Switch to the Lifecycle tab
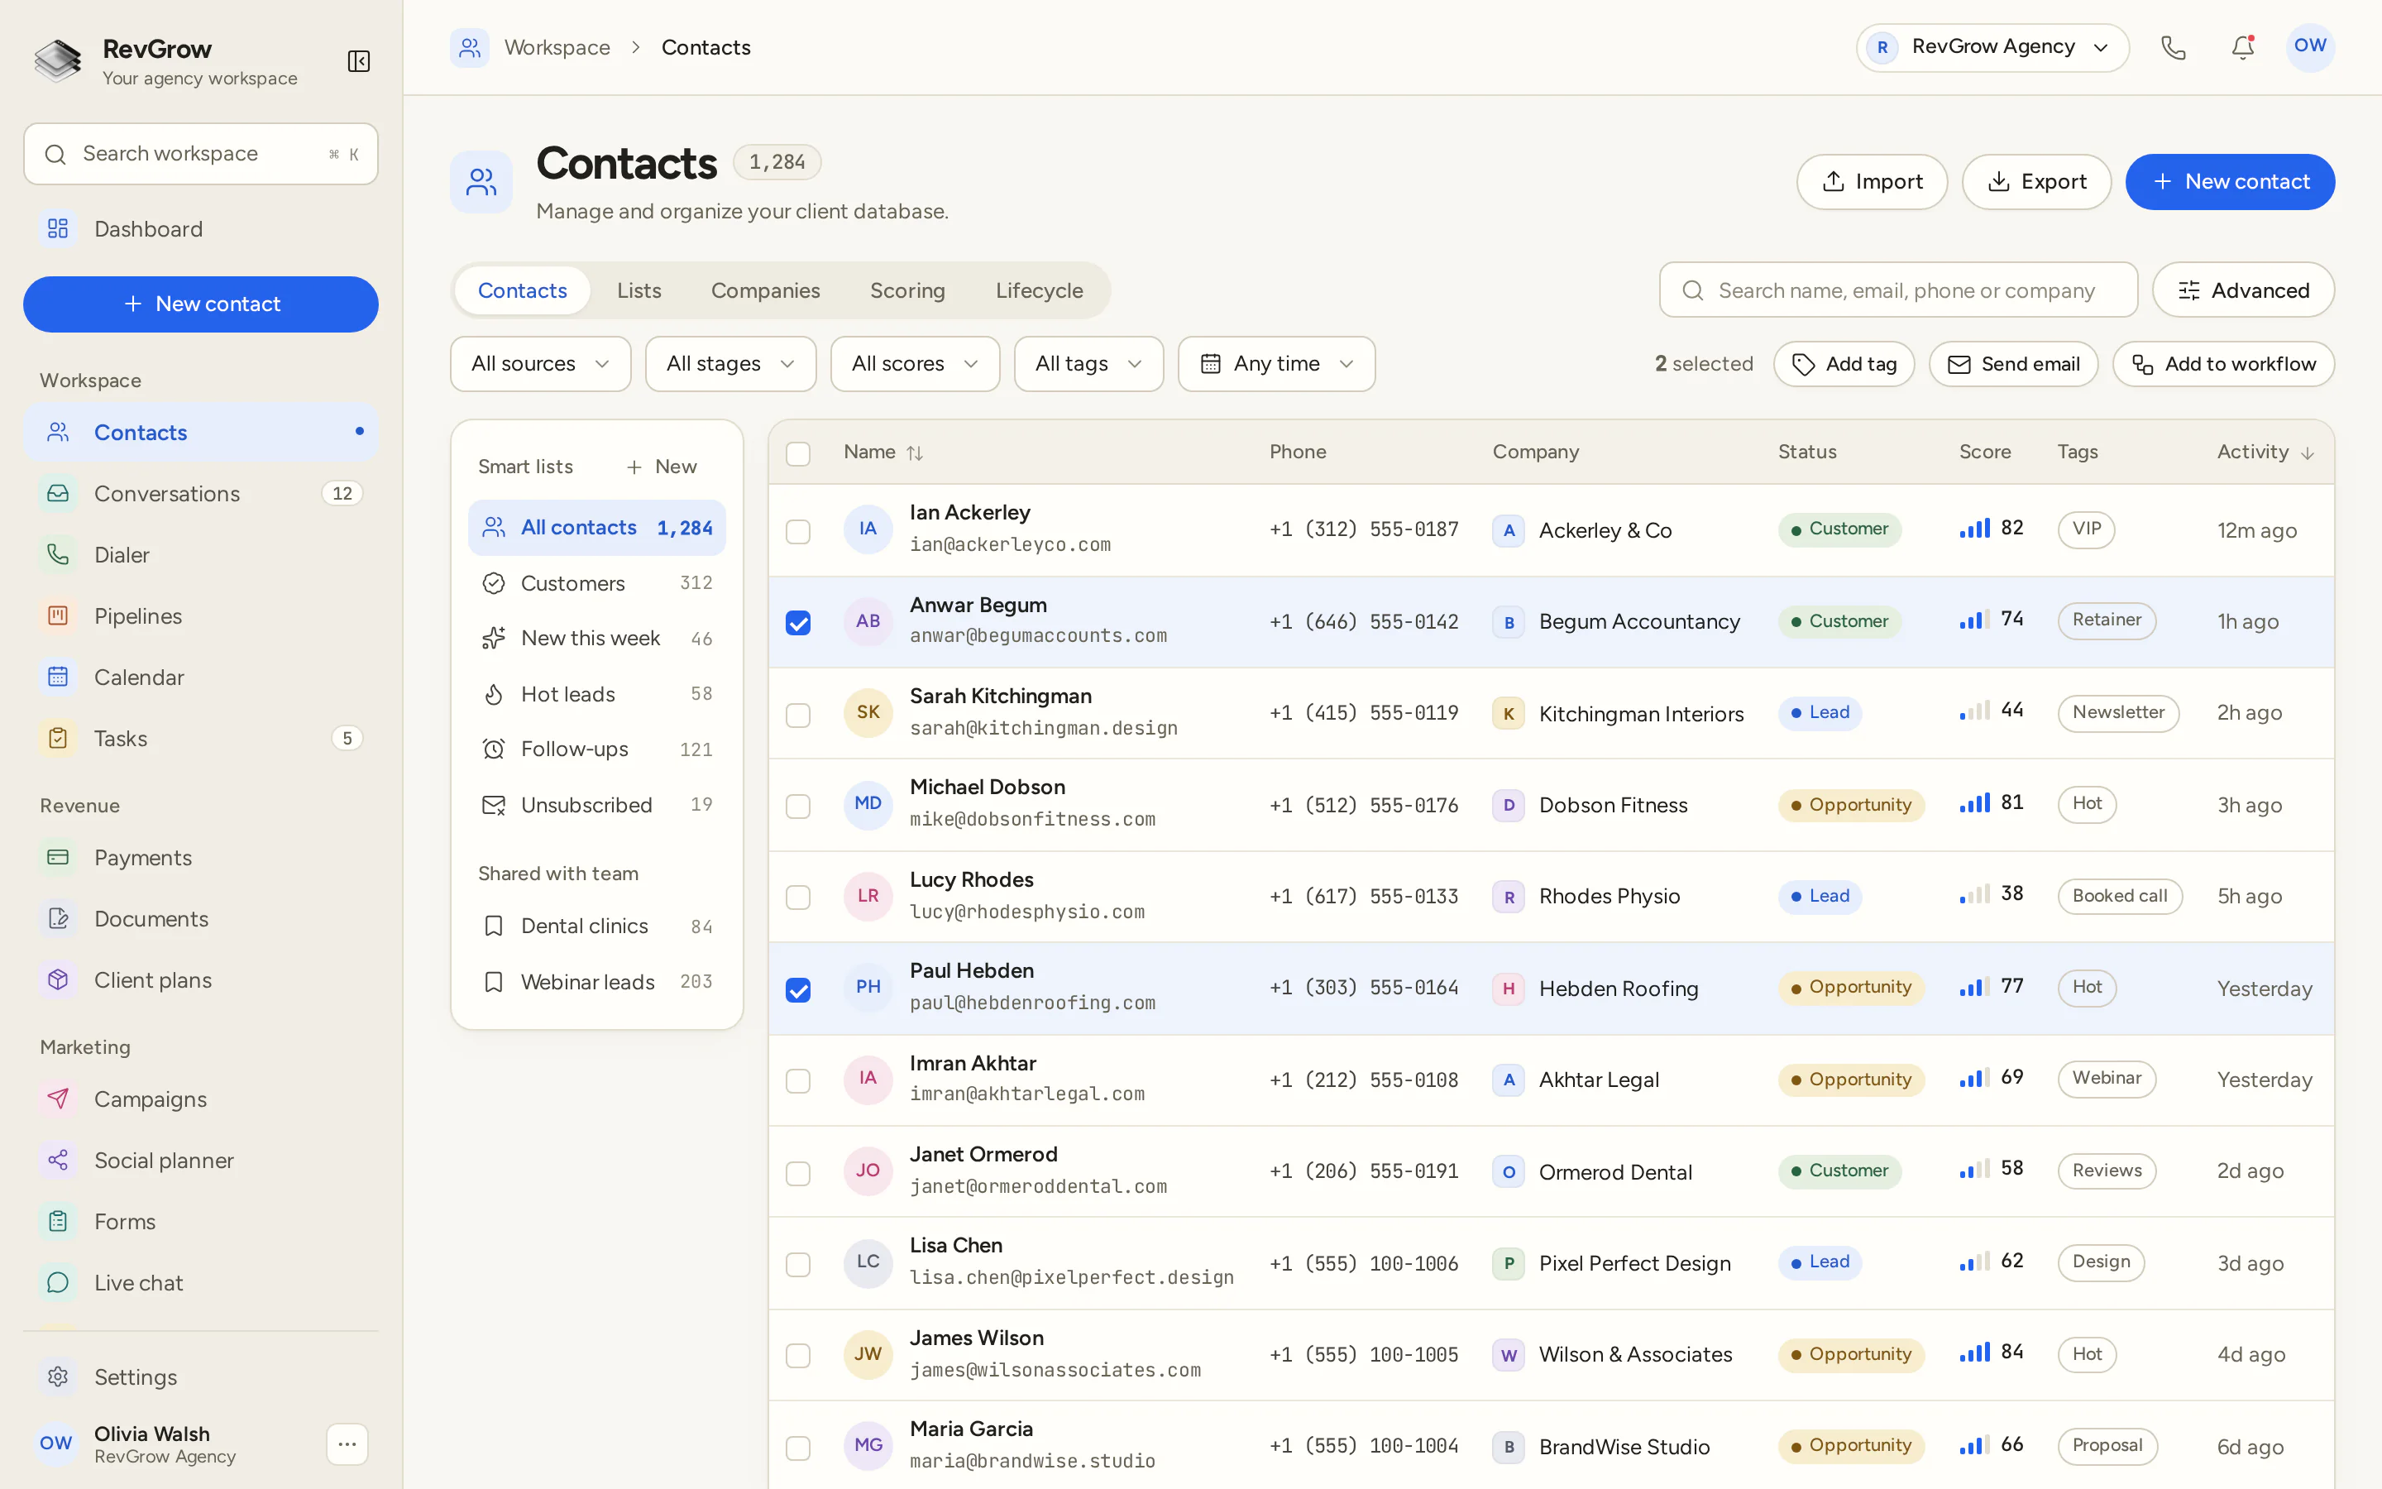The width and height of the screenshot is (2382, 1489). tap(1039, 290)
